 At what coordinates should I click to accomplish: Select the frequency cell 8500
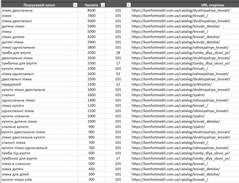click(x=91, y=10)
